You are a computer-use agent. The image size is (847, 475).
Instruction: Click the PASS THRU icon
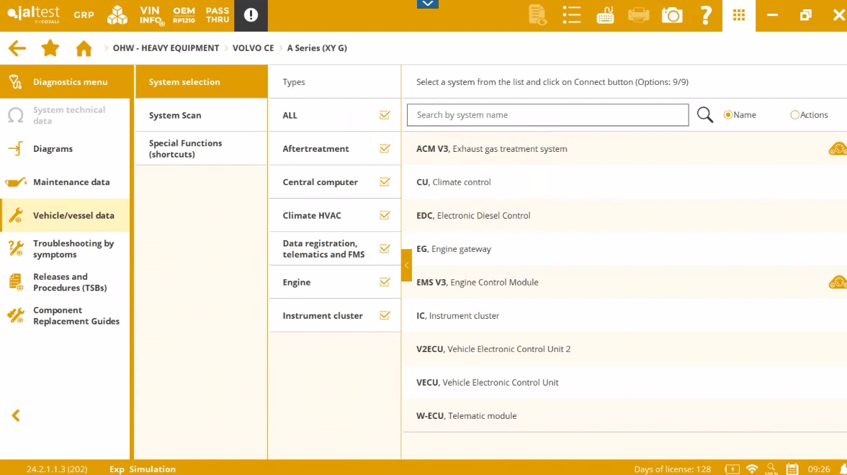click(217, 15)
